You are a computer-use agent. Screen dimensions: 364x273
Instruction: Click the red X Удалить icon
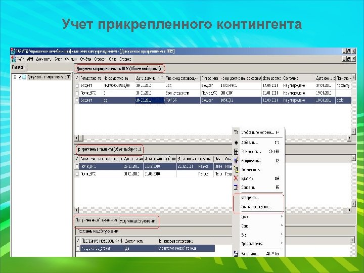click(236, 178)
